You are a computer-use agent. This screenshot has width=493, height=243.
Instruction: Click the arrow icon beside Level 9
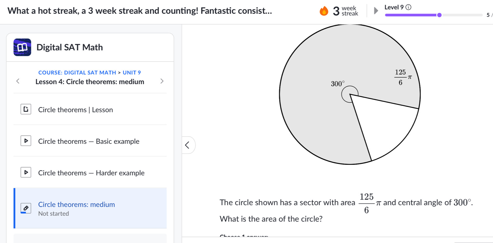pyautogui.click(x=375, y=11)
